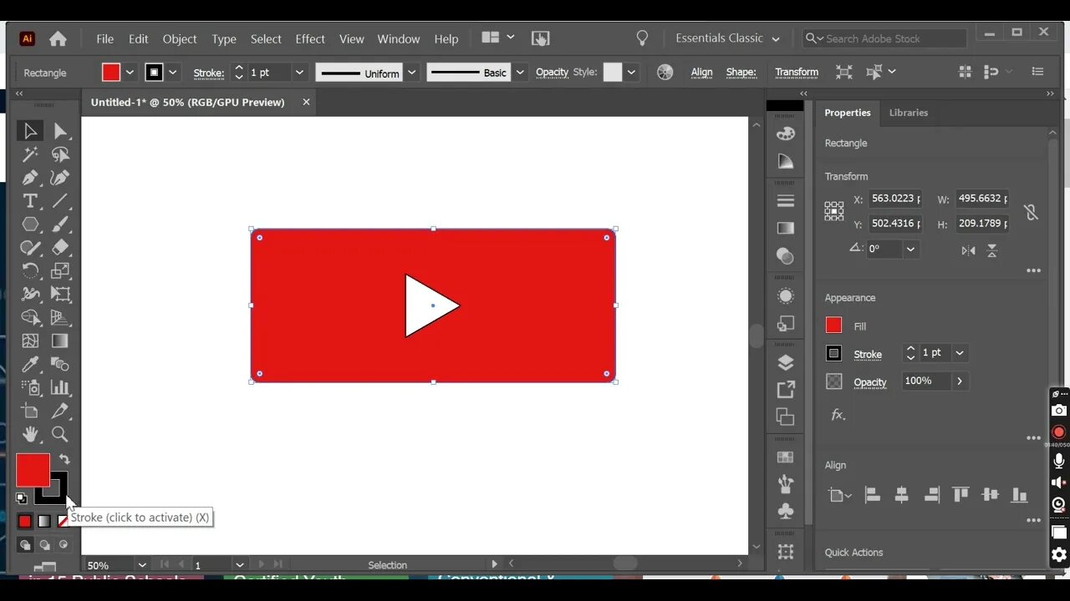Click the red fill swatch in toolbox
Viewport: 1070px width, 601px height.
click(33, 470)
